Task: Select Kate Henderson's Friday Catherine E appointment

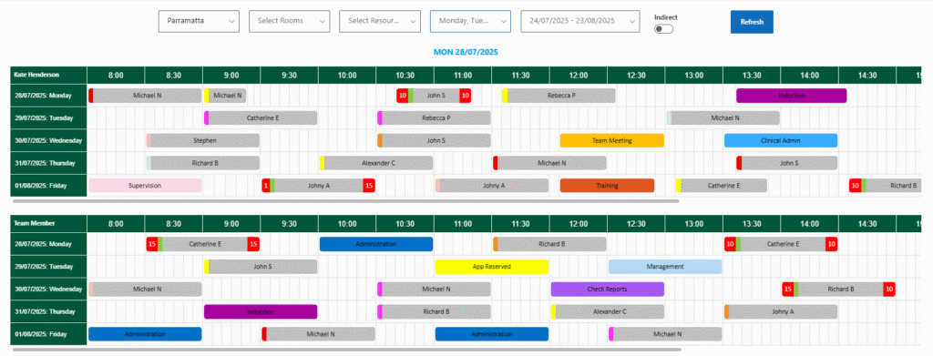Action: click(x=722, y=186)
